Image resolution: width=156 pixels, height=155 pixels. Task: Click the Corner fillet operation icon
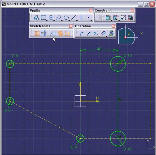point(82,34)
